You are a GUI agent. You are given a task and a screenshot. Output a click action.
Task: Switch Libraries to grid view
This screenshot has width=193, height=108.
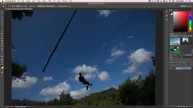(x=188, y=36)
